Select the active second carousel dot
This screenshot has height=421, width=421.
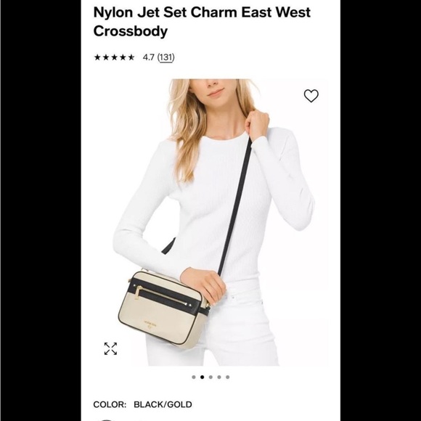pyautogui.click(x=203, y=377)
